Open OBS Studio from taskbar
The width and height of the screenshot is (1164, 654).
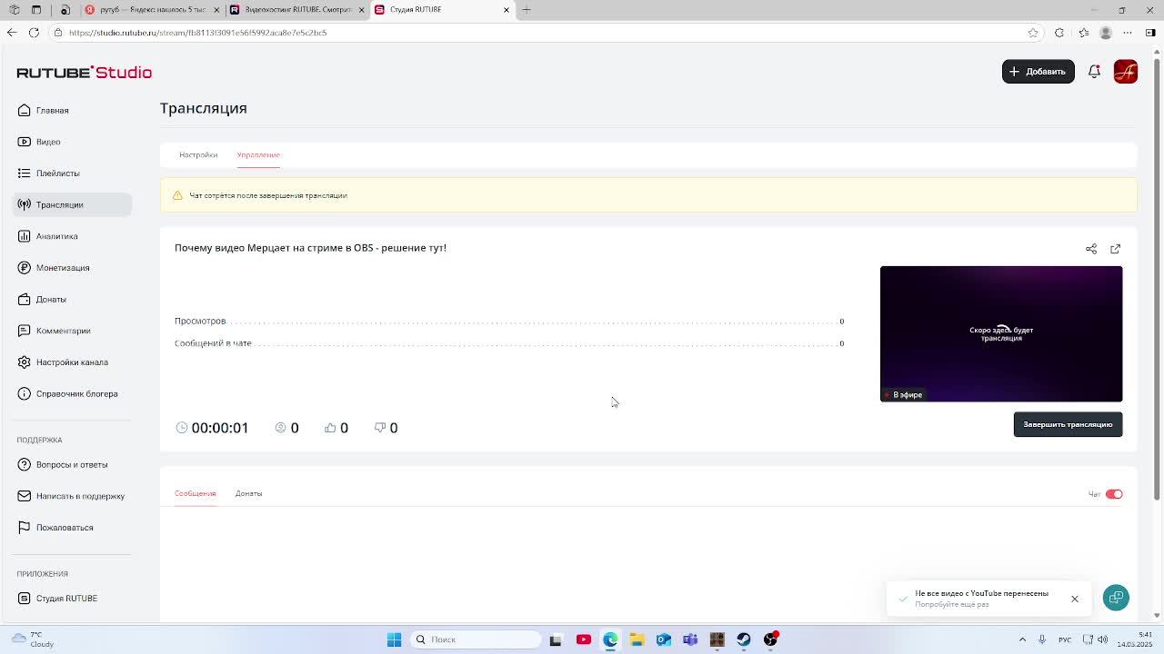pos(771,639)
